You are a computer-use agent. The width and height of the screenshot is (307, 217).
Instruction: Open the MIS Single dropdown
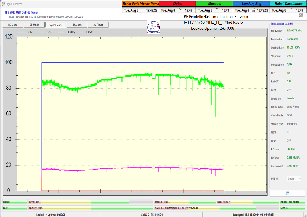coord(294,179)
